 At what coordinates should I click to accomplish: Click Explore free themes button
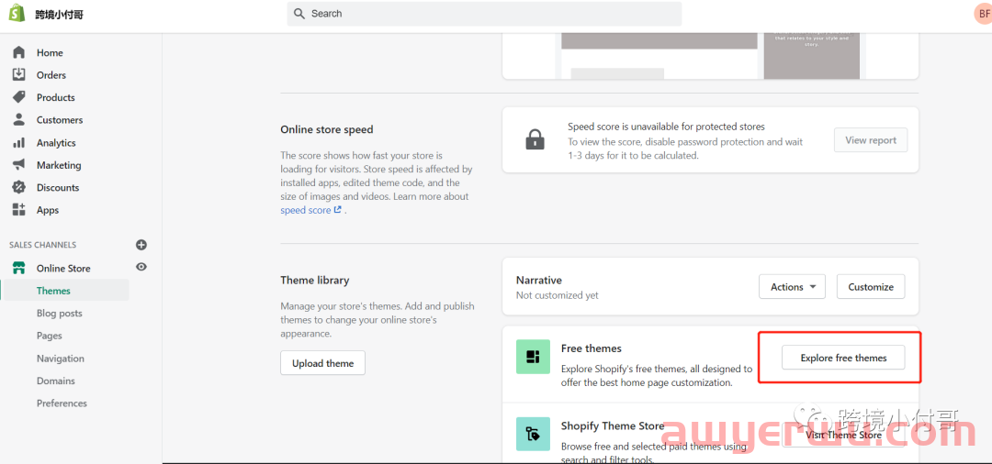point(843,358)
